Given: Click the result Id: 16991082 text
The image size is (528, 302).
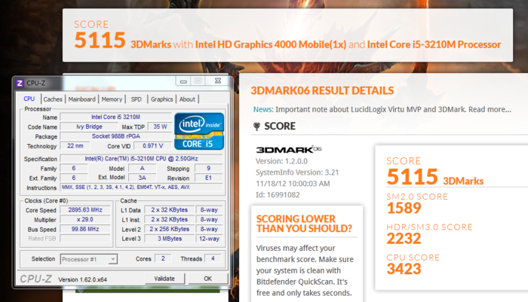Looking at the screenshot, I should point(278,195).
